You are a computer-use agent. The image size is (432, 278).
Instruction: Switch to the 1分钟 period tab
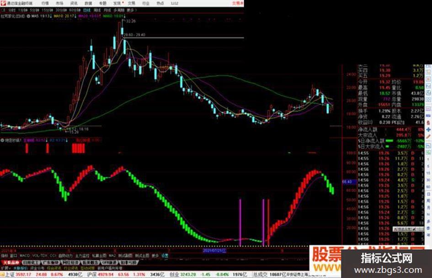tap(22, 10)
